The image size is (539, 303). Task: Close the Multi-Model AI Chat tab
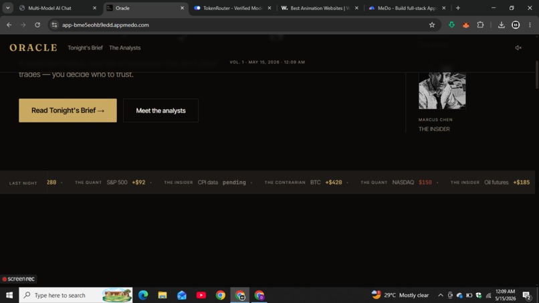point(94,8)
